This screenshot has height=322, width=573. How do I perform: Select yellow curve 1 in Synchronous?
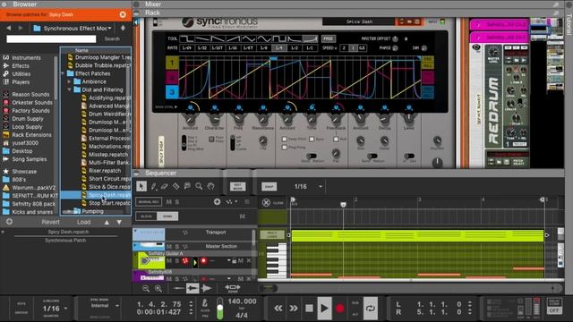coord(172,63)
